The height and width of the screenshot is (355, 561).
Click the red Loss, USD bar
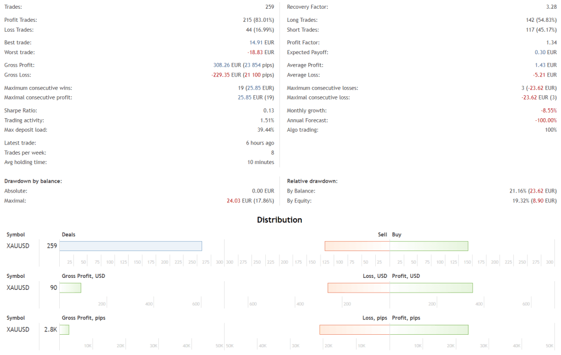tap(358, 288)
